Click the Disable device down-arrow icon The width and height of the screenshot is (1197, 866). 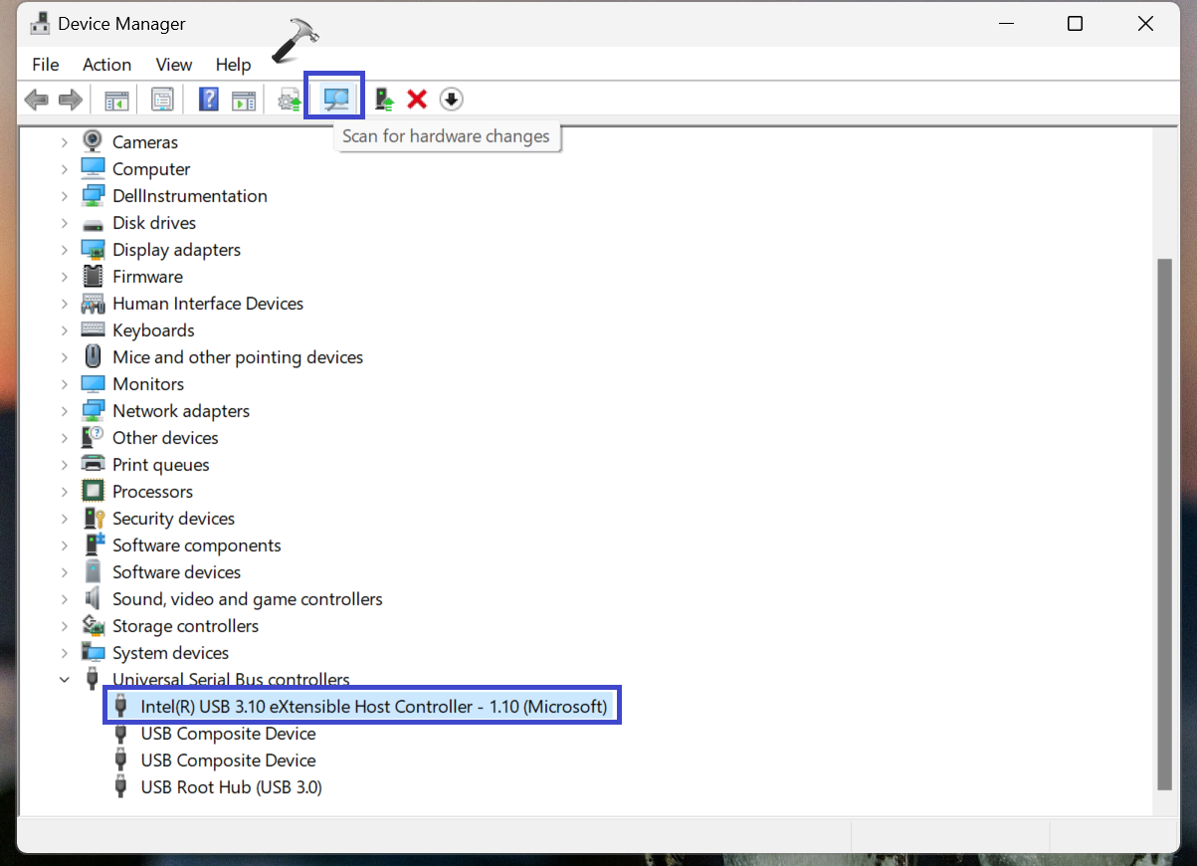[x=452, y=100]
